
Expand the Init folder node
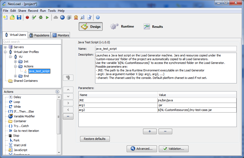coord(16,61)
